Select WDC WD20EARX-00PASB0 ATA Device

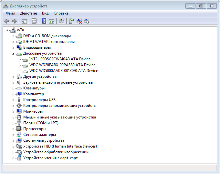pos(62,65)
